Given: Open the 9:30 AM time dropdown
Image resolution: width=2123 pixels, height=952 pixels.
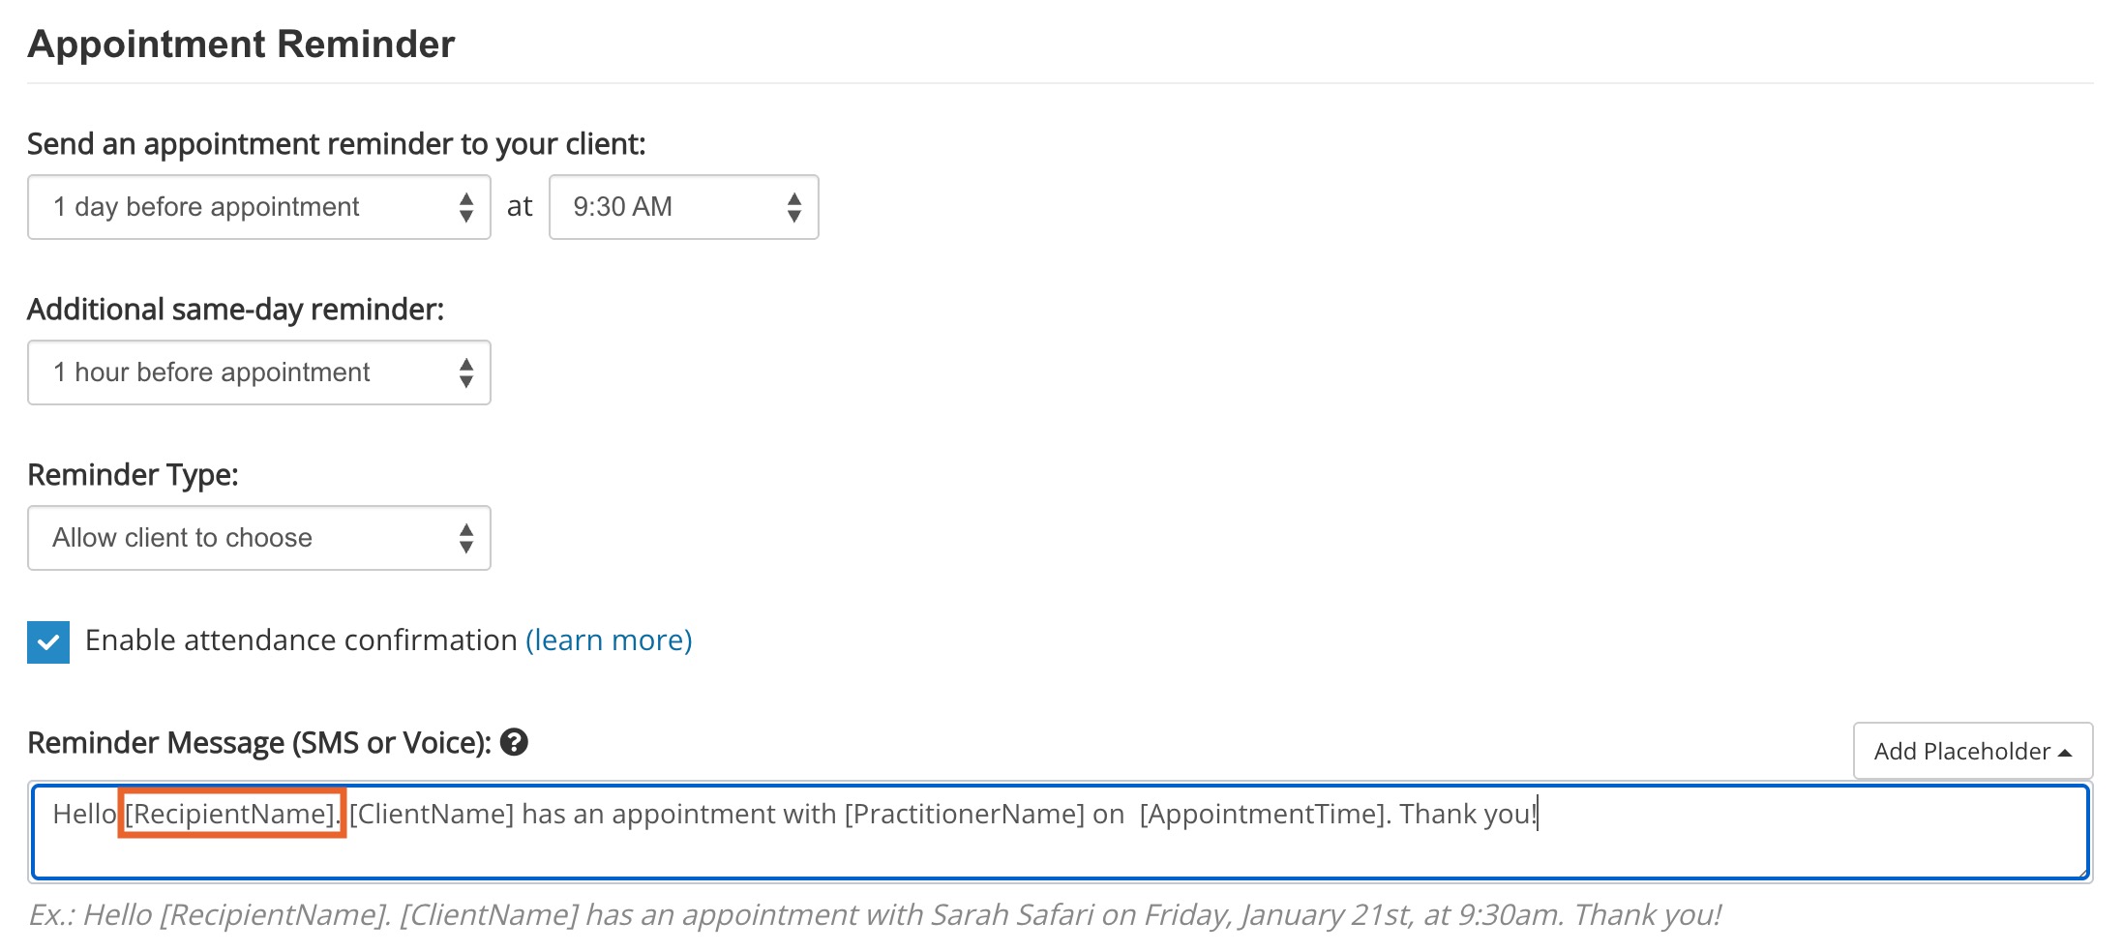Looking at the screenshot, I should 684,207.
